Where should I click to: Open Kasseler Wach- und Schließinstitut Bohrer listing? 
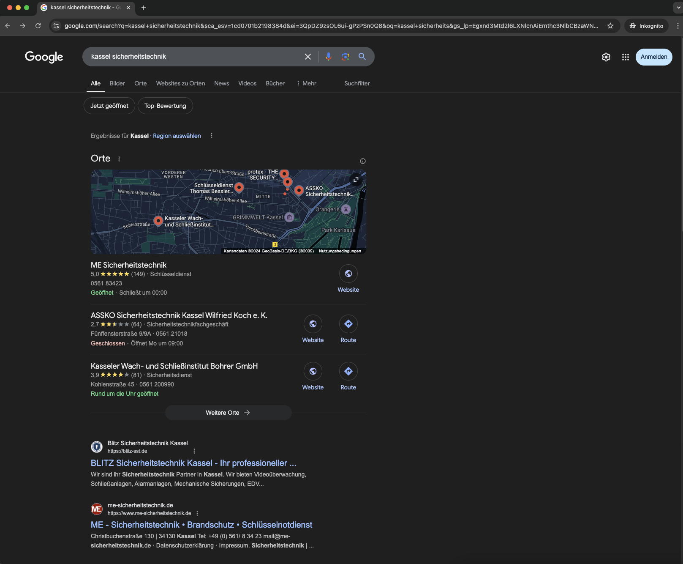click(174, 366)
